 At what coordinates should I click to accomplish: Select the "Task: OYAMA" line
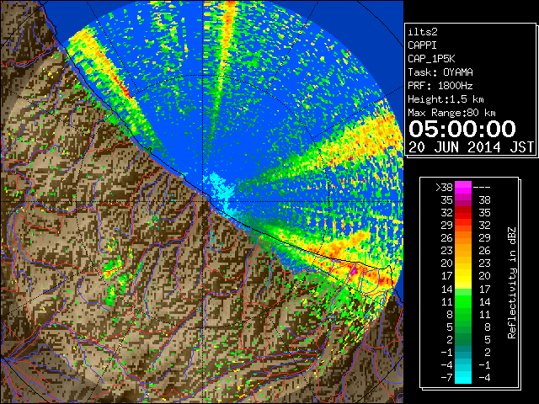[440, 72]
